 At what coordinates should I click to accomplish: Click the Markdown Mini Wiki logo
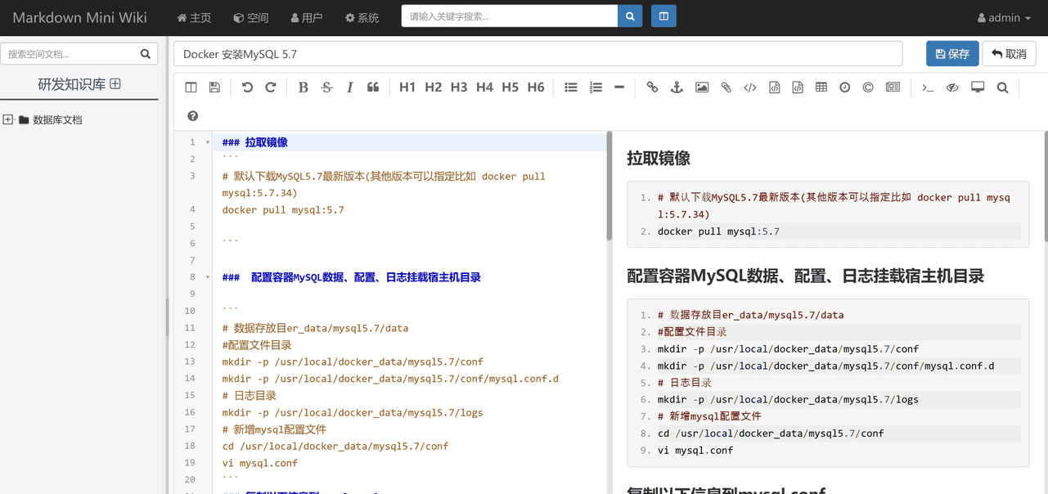pyautogui.click(x=80, y=17)
